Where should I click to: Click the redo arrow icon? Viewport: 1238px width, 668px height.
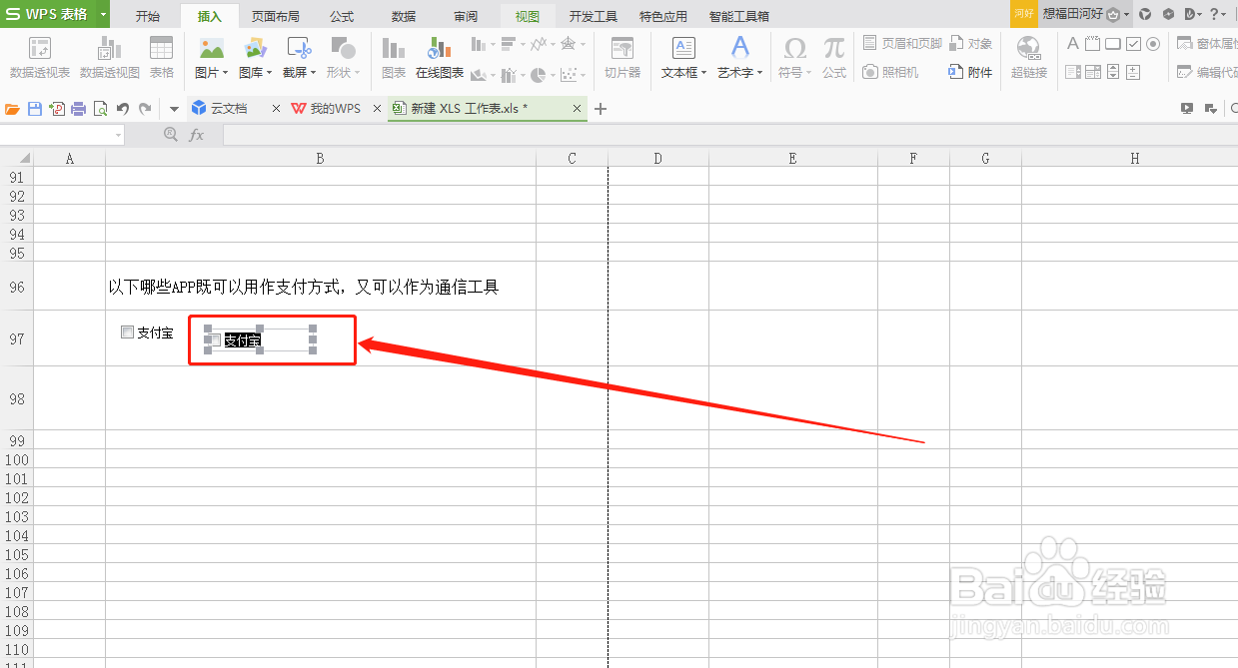pos(145,109)
